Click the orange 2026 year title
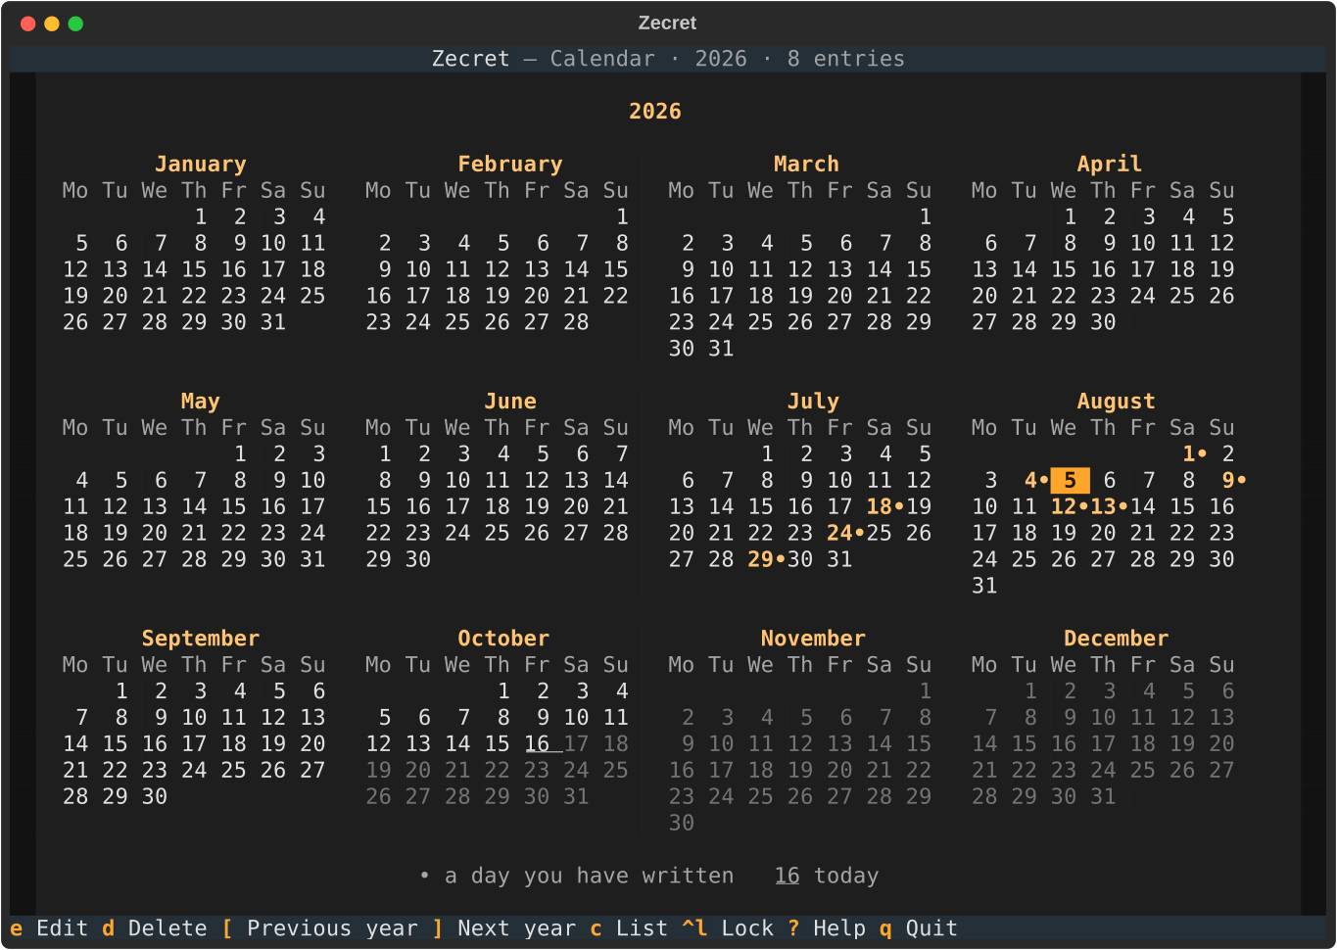 pos(655,111)
